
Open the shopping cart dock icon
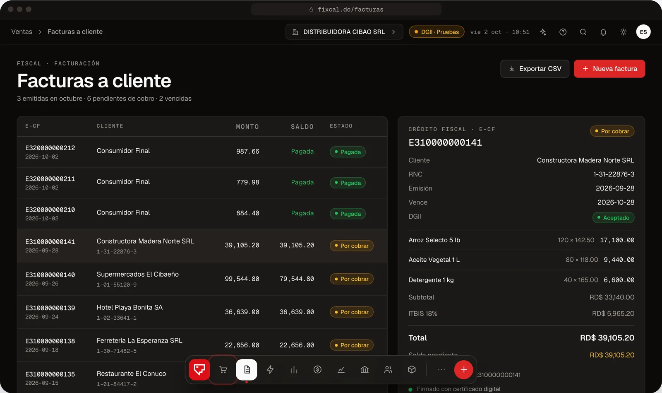pyautogui.click(x=223, y=369)
